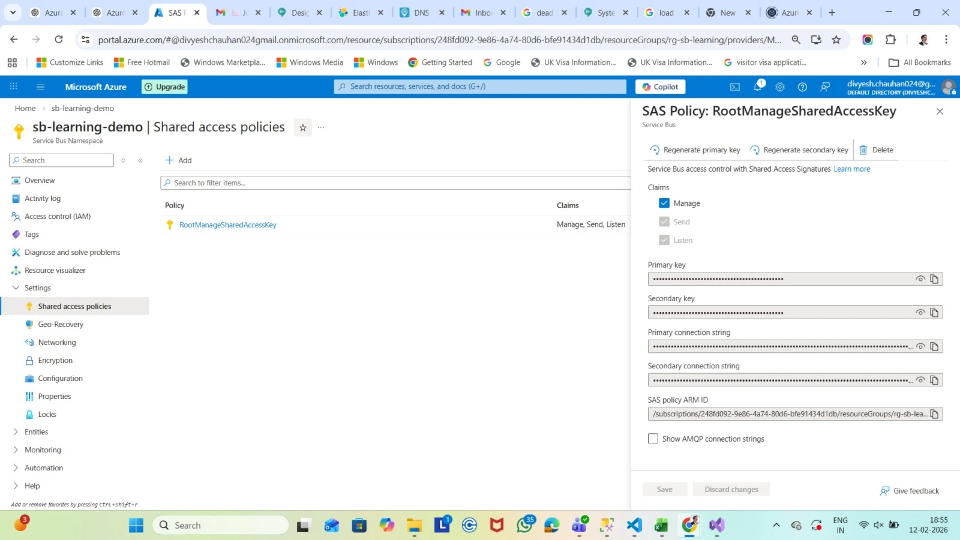This screenshot has width=960, height=540.
Task: Open the Learn more link
Action: (x=852, y=169)
